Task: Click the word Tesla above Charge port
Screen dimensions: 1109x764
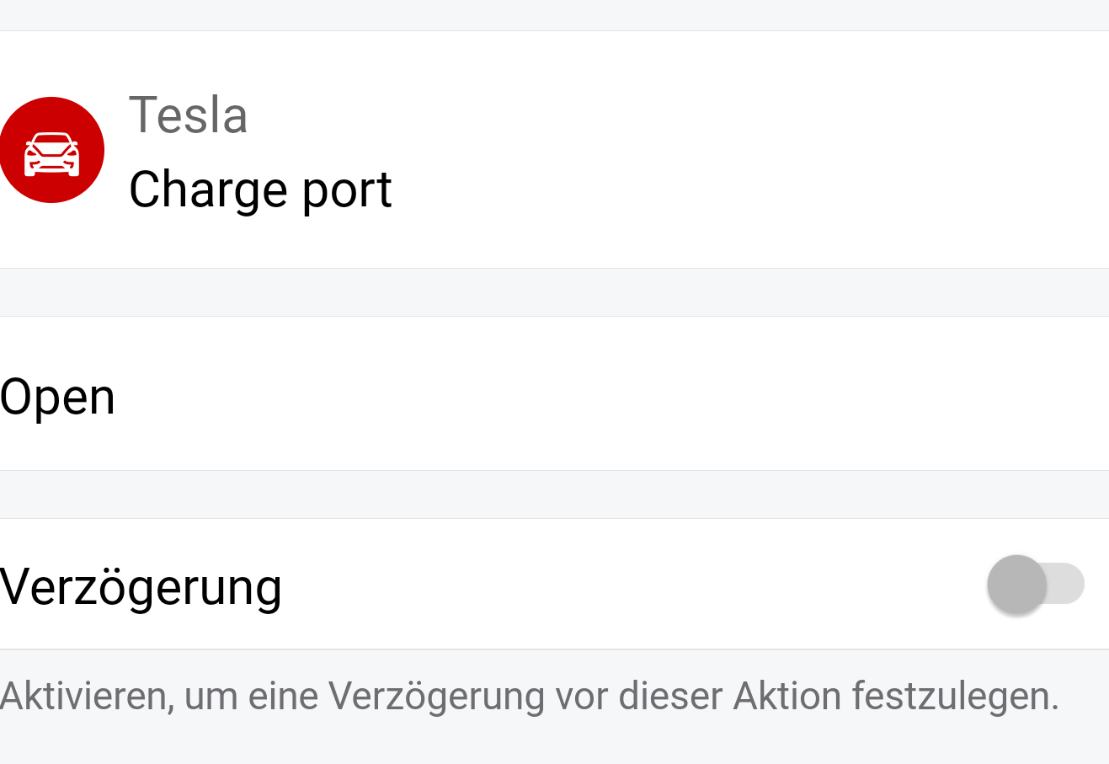Action: click(188, 115)
